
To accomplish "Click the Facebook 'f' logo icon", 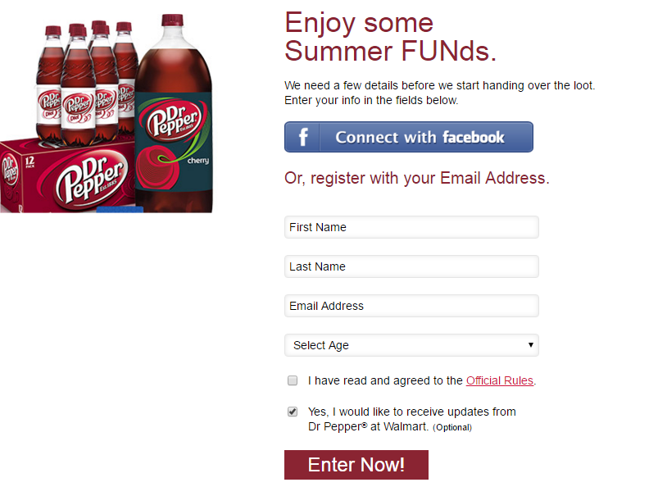I will tap(302, 137).
